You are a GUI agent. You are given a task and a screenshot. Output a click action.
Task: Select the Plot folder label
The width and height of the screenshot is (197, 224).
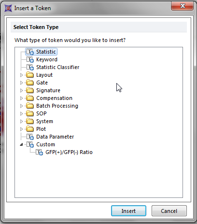tap(41, 129)
